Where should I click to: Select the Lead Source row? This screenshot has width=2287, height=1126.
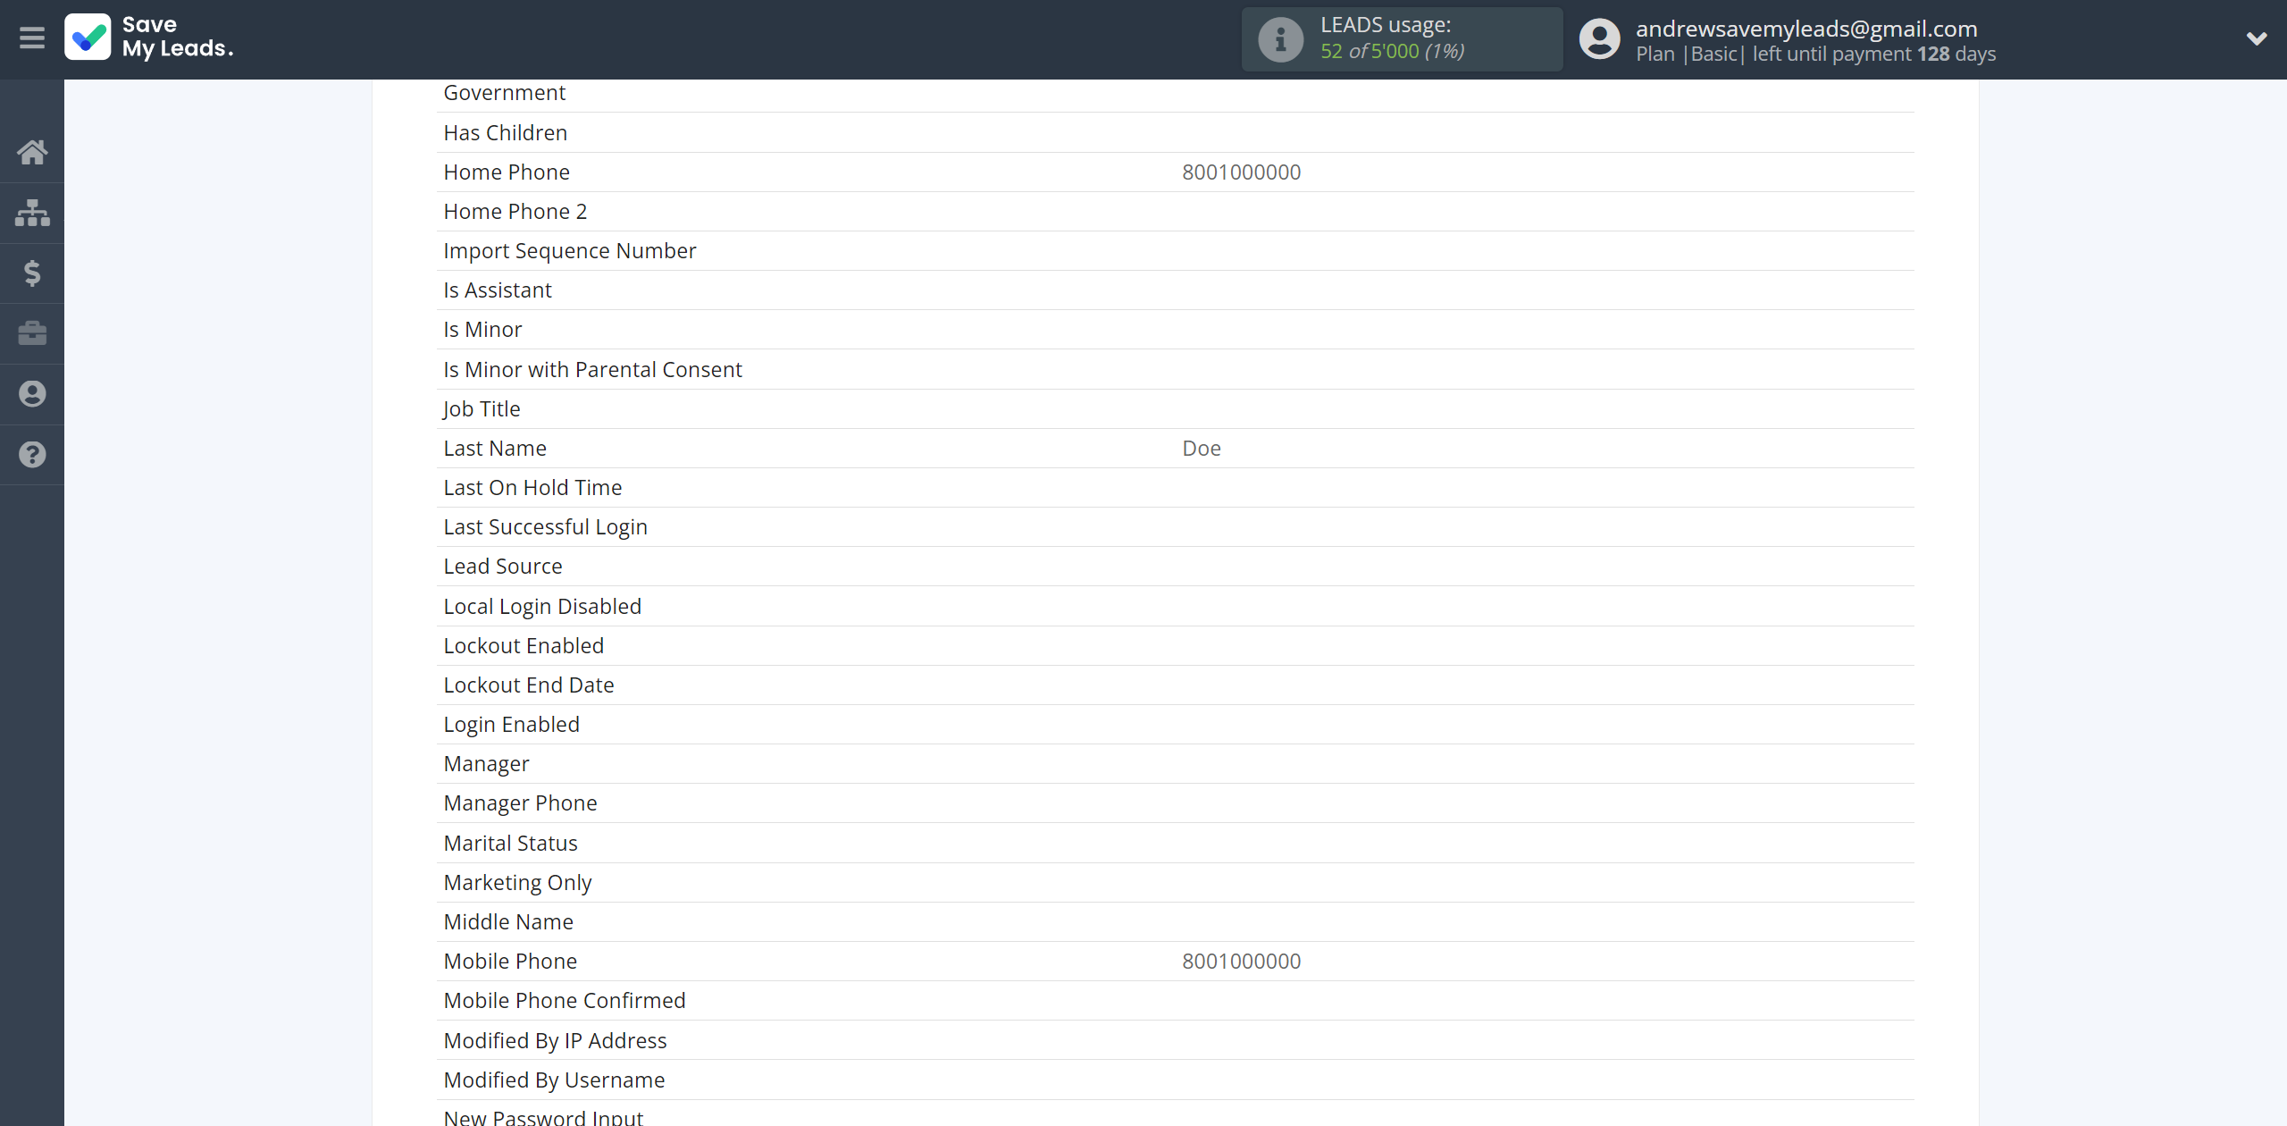coord(1175,566)
